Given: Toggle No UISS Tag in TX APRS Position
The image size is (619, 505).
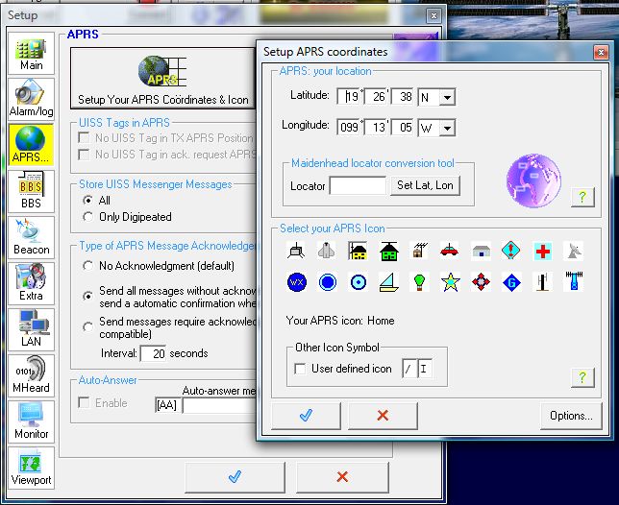Looking at the screenshot, I should 84,138.
